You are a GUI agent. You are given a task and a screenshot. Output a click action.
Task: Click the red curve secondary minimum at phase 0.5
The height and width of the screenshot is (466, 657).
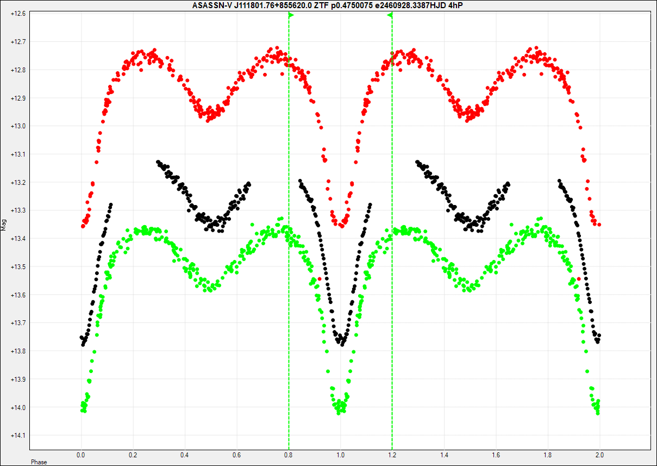[211, 115]
